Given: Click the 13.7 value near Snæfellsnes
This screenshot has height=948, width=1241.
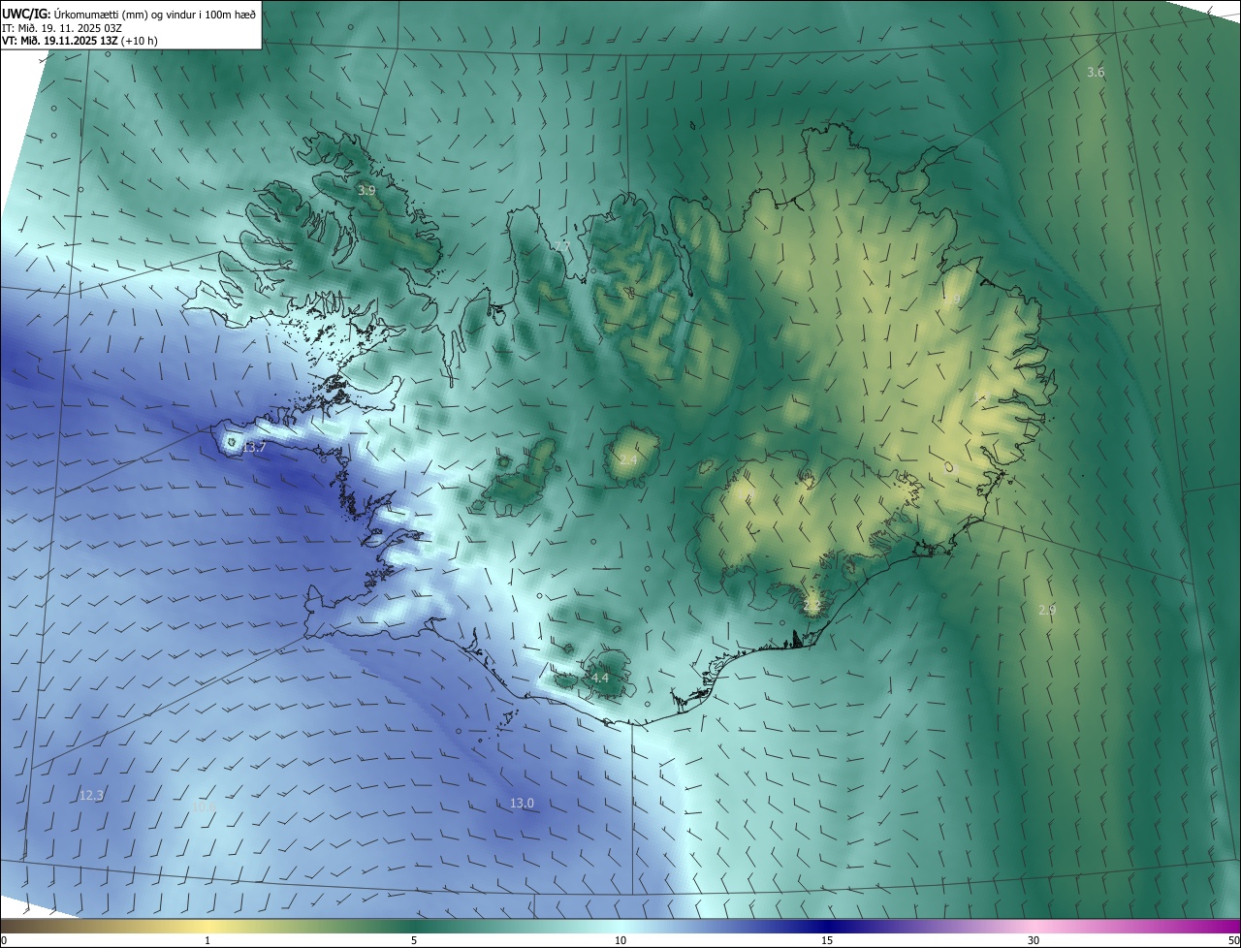Looking at the screenshot, I should pos(254,447).
